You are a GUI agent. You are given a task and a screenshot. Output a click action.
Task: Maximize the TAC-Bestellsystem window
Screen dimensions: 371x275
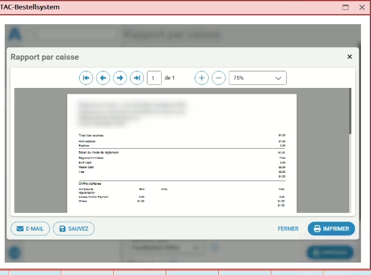point(346,7)
